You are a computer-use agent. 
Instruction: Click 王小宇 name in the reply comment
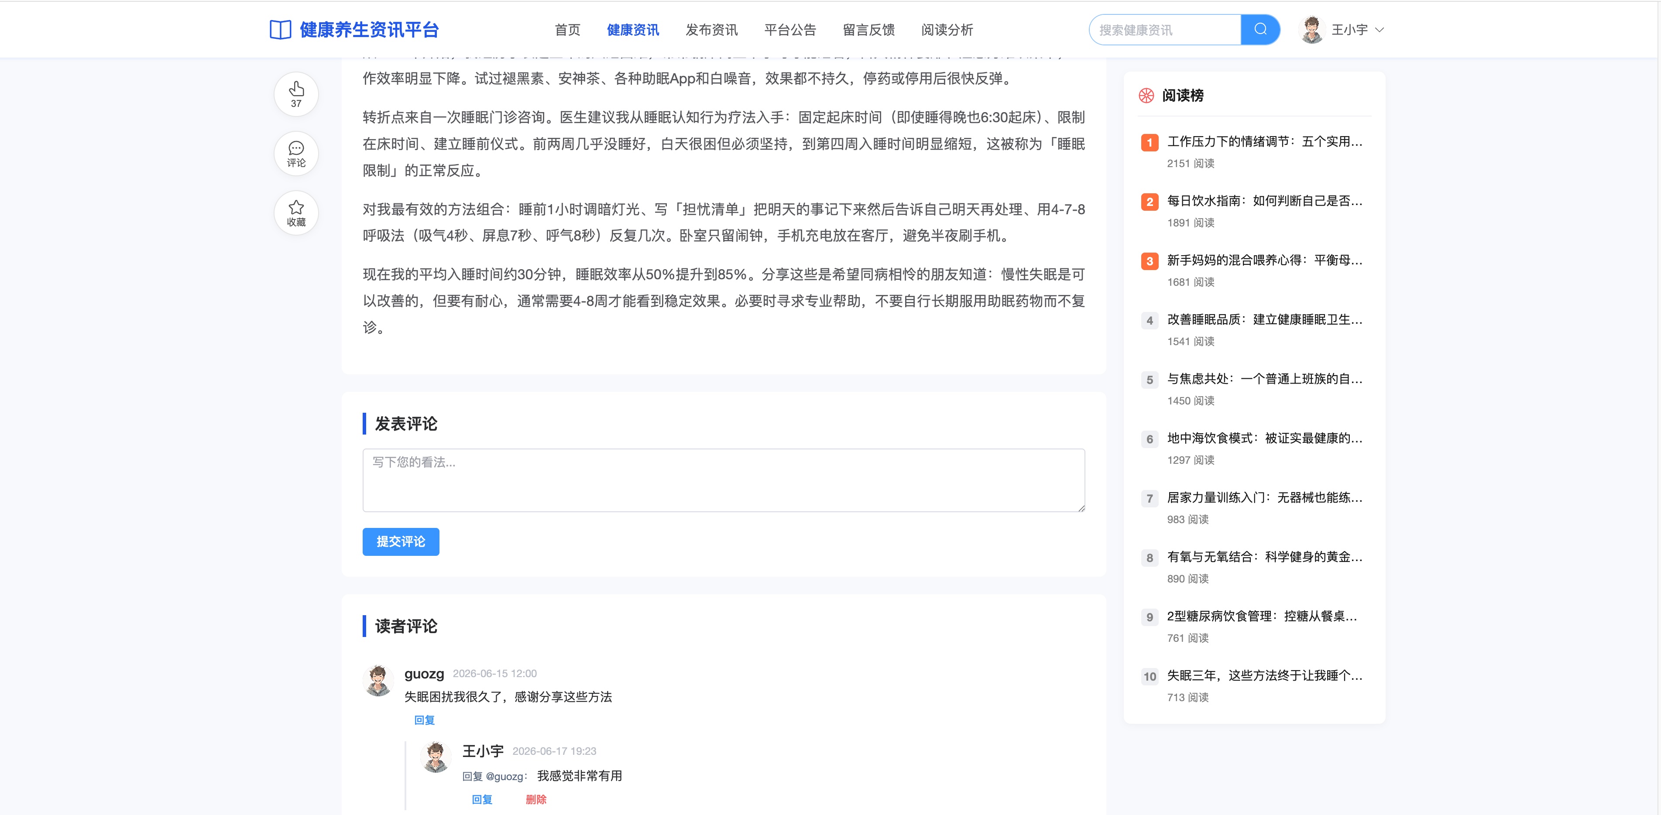(483, 751)
